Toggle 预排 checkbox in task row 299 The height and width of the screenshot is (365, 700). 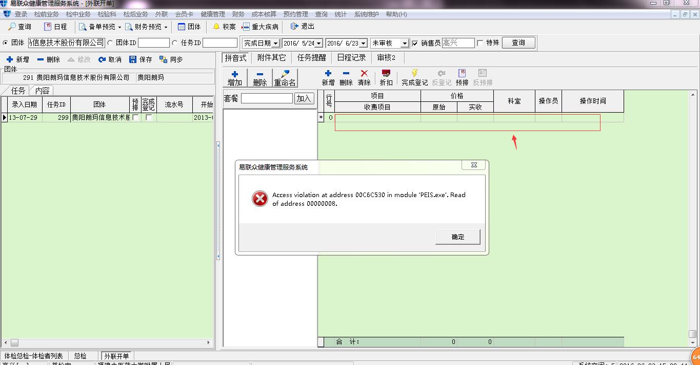pyautogui.click(x=135, y=117)
